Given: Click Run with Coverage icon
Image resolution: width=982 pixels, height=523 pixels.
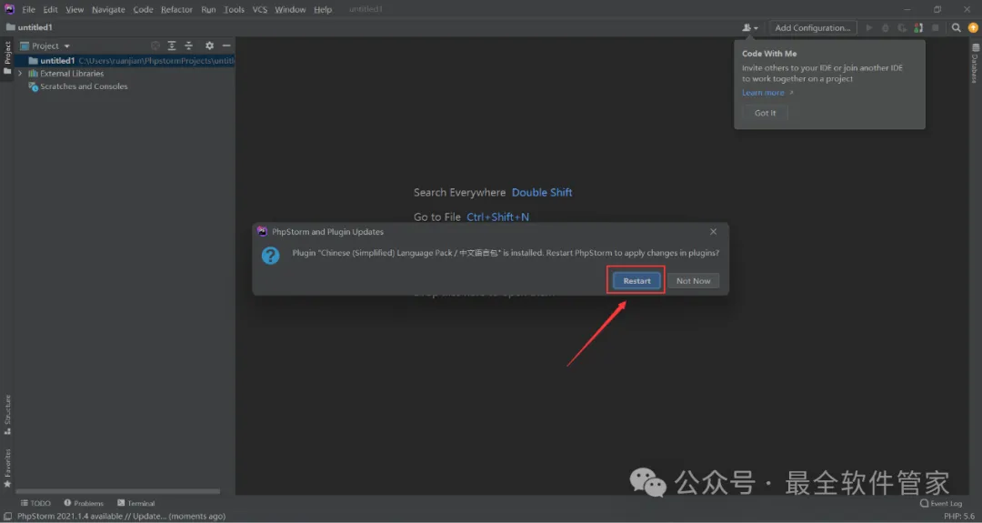Looking at the screenshot, I should (902, 27).
